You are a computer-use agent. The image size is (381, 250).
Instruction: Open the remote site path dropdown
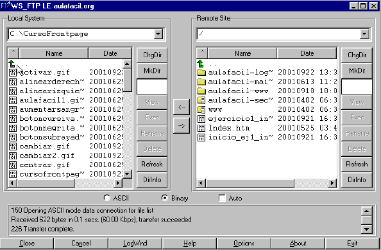click(364, 34)
